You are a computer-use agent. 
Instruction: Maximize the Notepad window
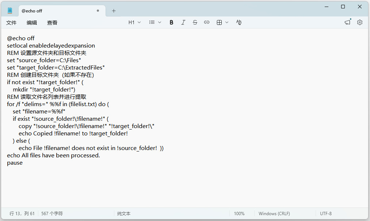[x=343, y=7]
